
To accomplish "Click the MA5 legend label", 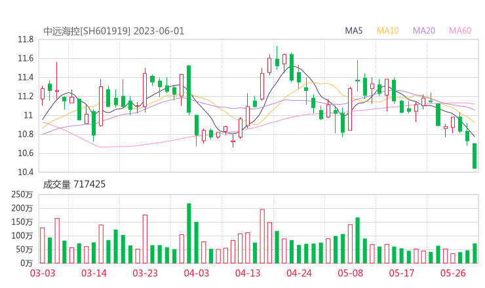I will click(353, 31).
